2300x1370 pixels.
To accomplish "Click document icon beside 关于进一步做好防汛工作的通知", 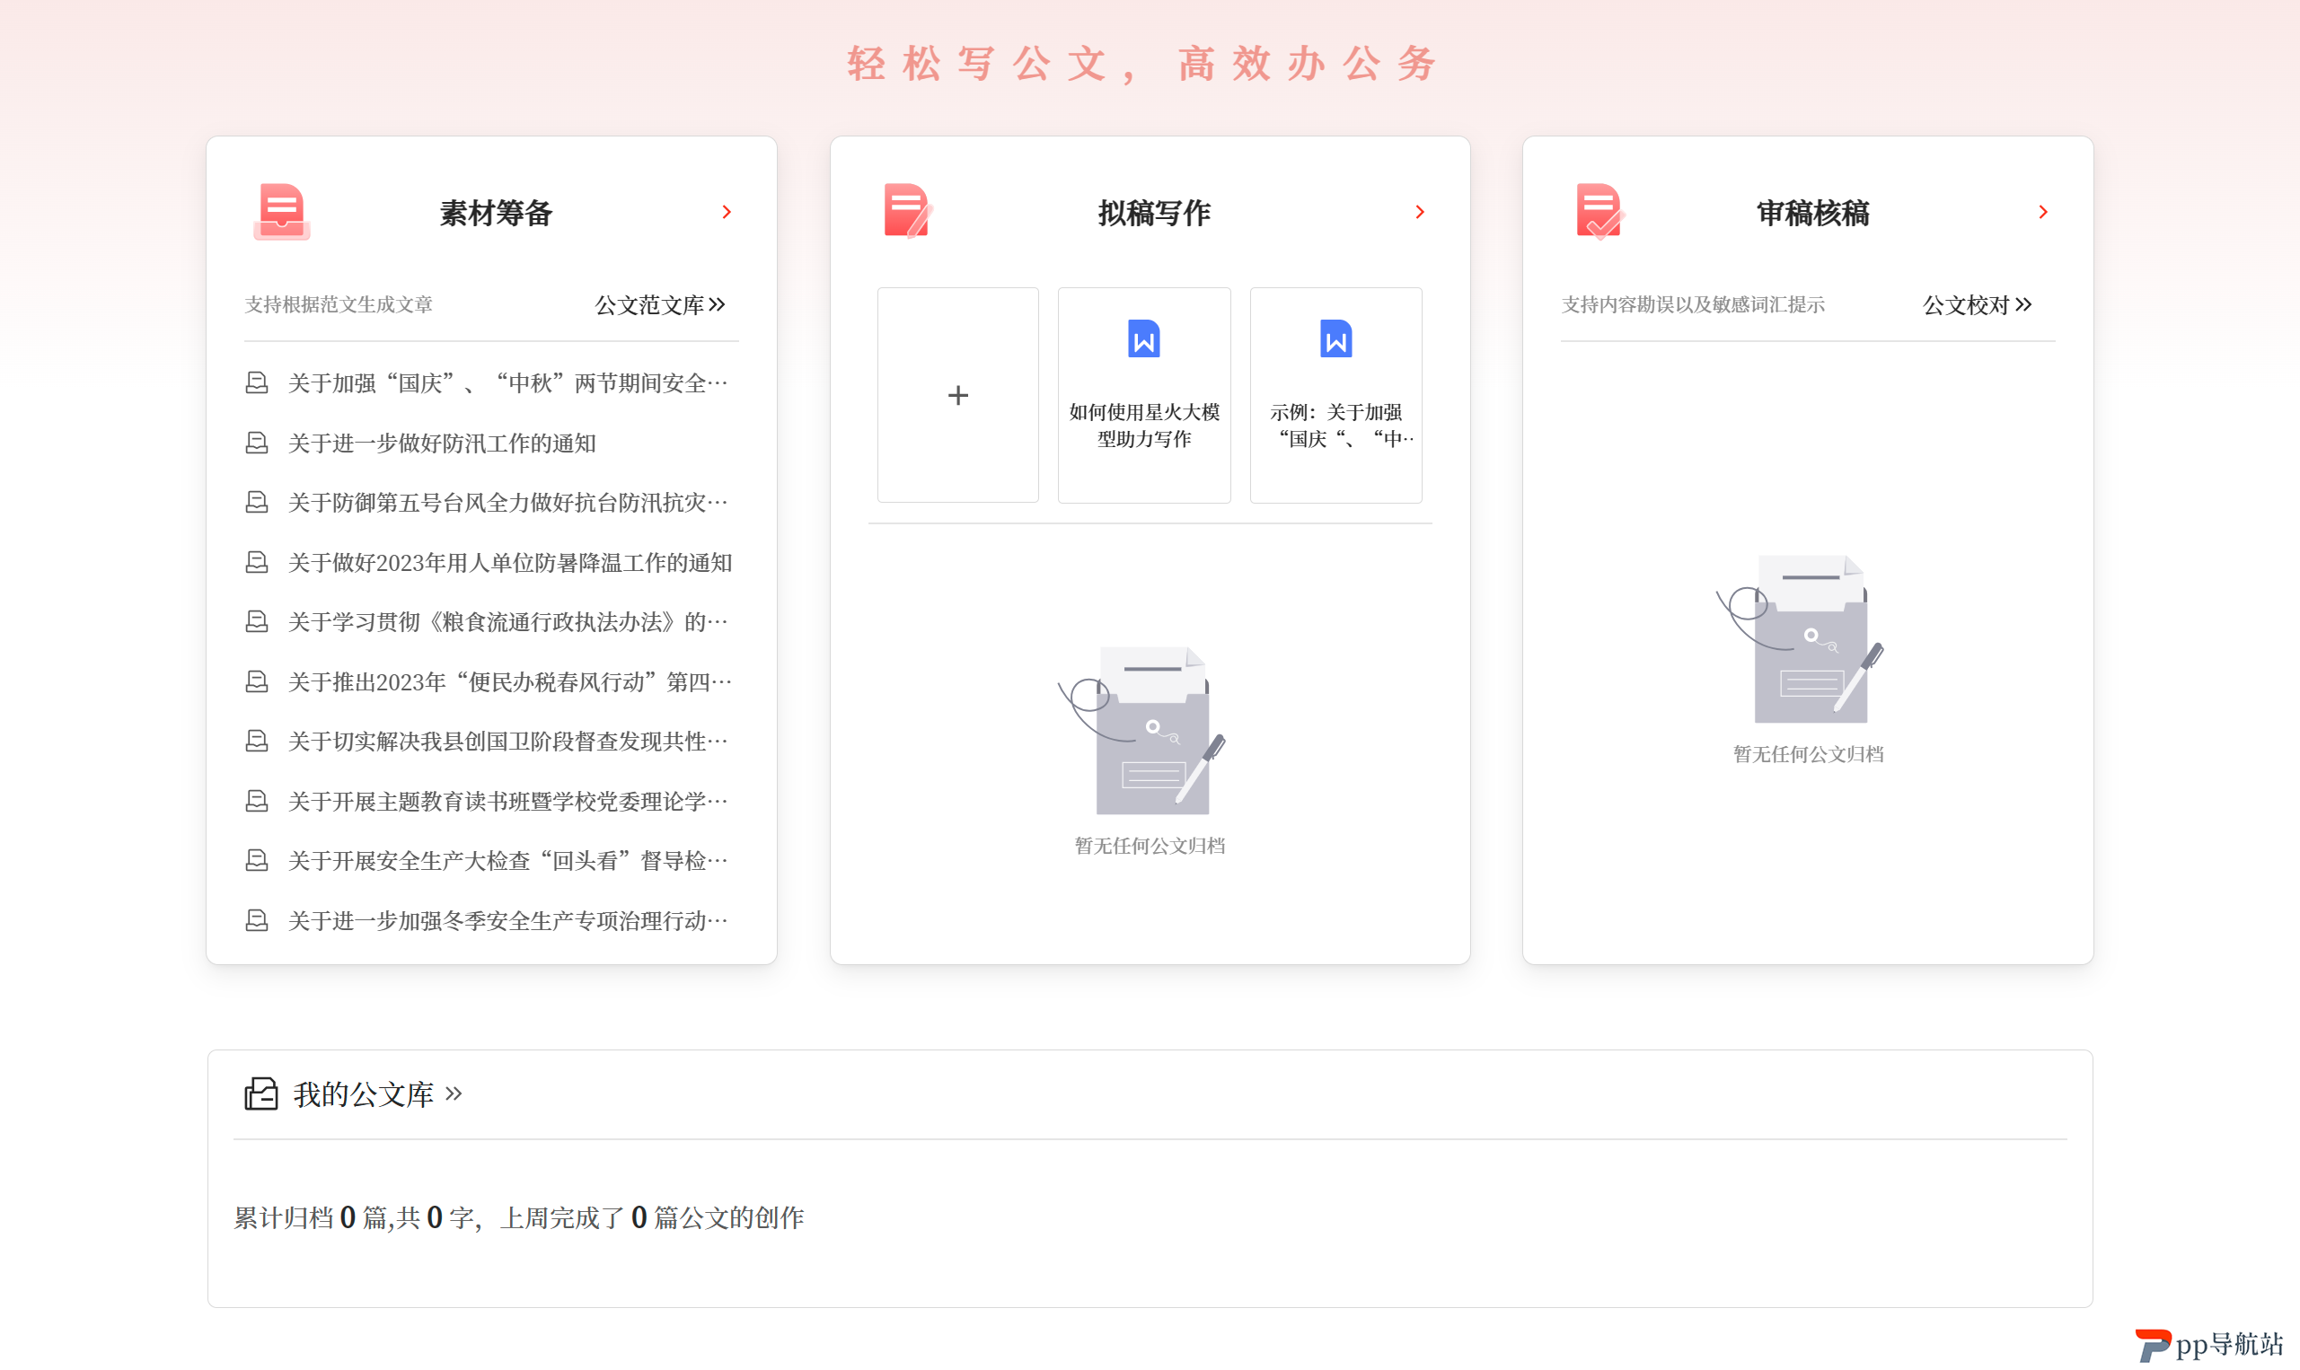I will [x=257, y=443].
